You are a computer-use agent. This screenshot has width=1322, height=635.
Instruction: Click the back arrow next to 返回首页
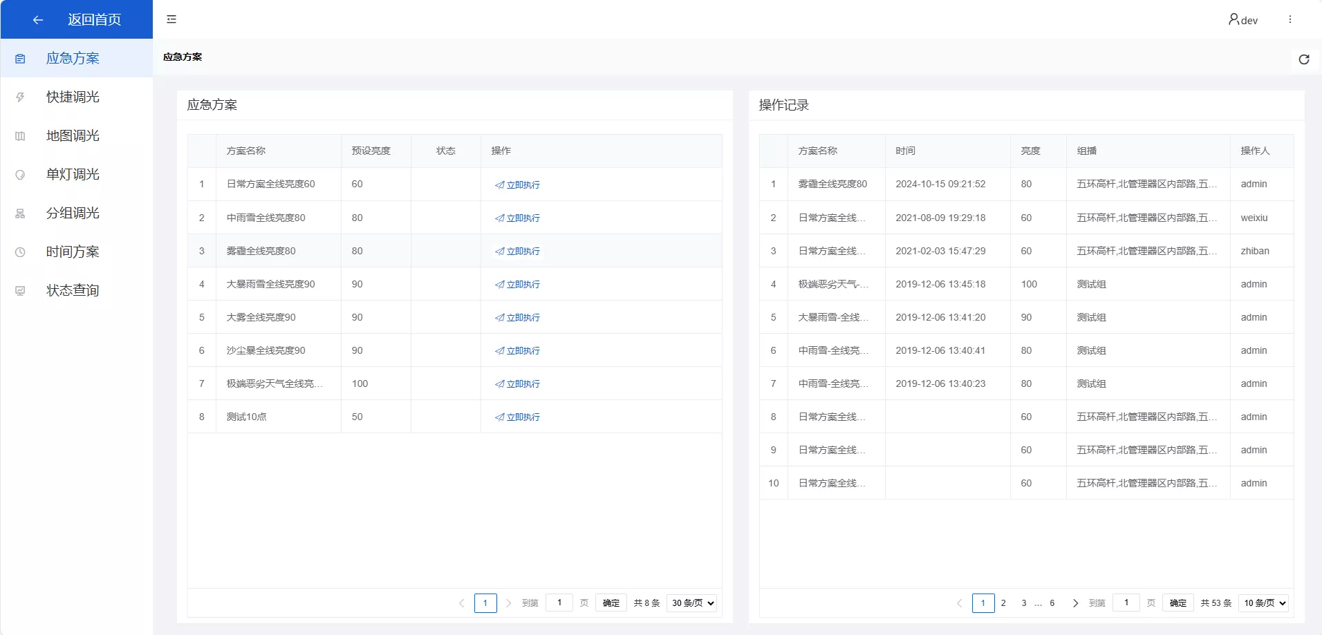click(x=38, y=20)
